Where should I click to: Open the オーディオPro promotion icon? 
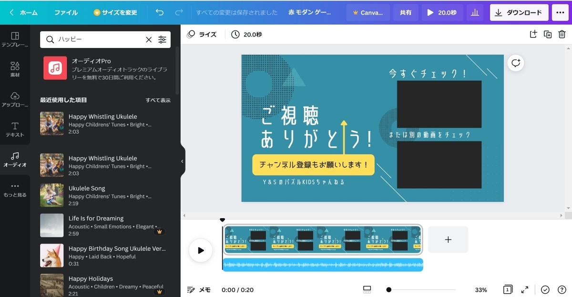point(55,68)
